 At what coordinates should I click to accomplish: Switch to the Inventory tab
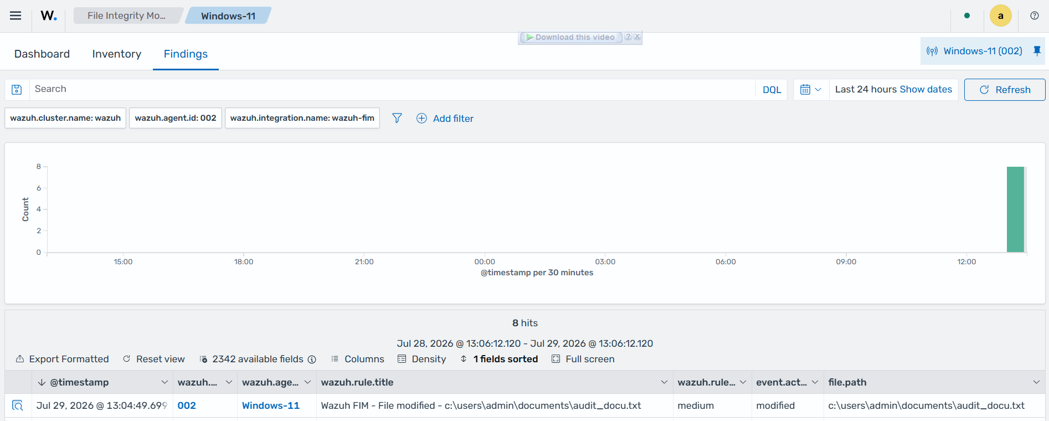point(117,54)
